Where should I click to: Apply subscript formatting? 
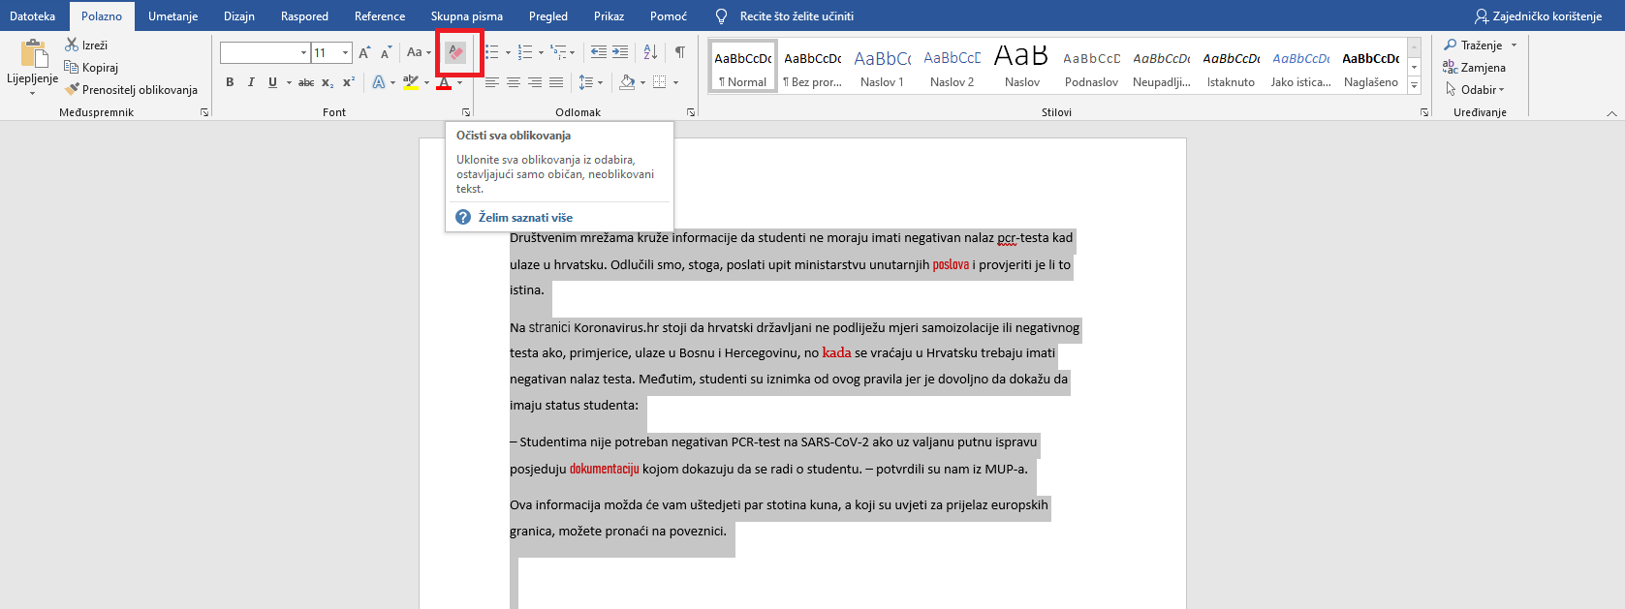(328, 82)
